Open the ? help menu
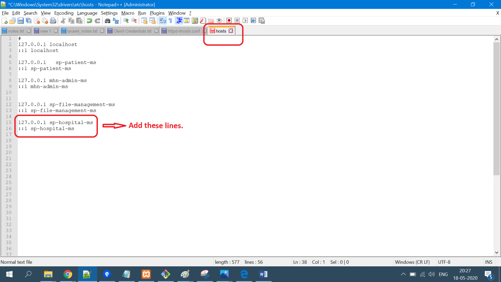This screenshot has width=501, height=282. (x=190, y=13)
